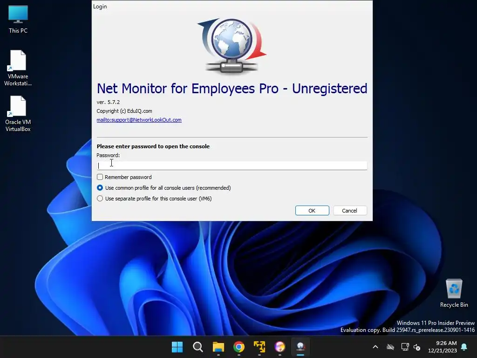Open the colorful round app on taskbar
Screen dimensions: 477x358
pyautogui.click(x=280, y=347)
